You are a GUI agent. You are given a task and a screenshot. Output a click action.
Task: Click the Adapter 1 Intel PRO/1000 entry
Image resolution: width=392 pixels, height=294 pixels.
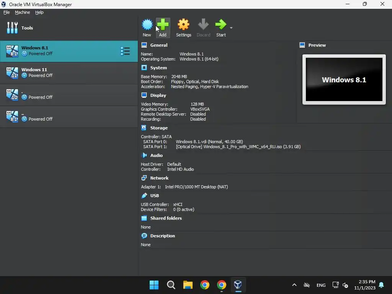point(196,187)
